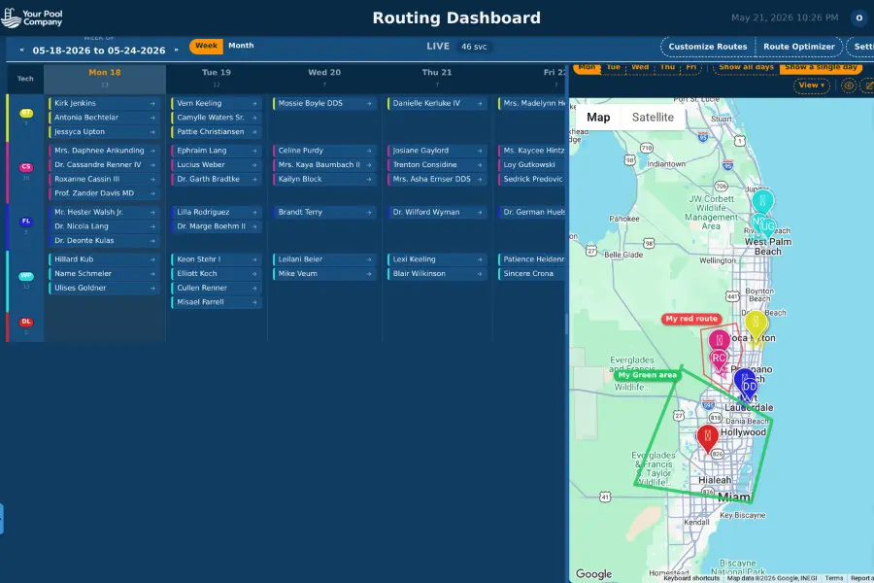Switch map to Satellite view
Screen dimensions: 874x583
[x=653, y=118]
